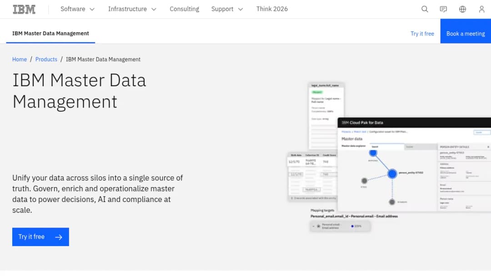Select the IBM Master Data Management tab
The height and width of the screenshot is (276, 491).
point(50,34)
